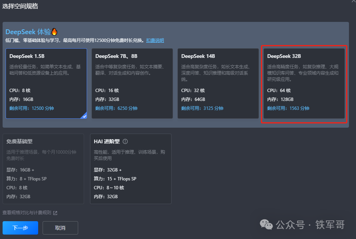Select the DeepSeek 7B、8B spec card
This screenshot has width=356, height=239.
click(x=132, y=84)
